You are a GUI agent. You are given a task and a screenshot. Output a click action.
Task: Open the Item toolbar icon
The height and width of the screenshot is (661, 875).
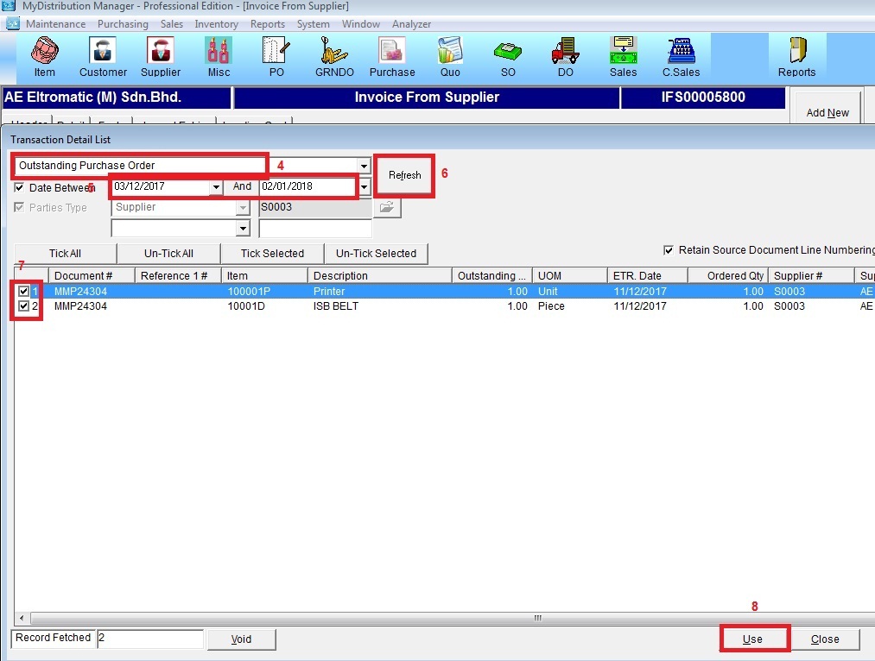click(45, 56)
